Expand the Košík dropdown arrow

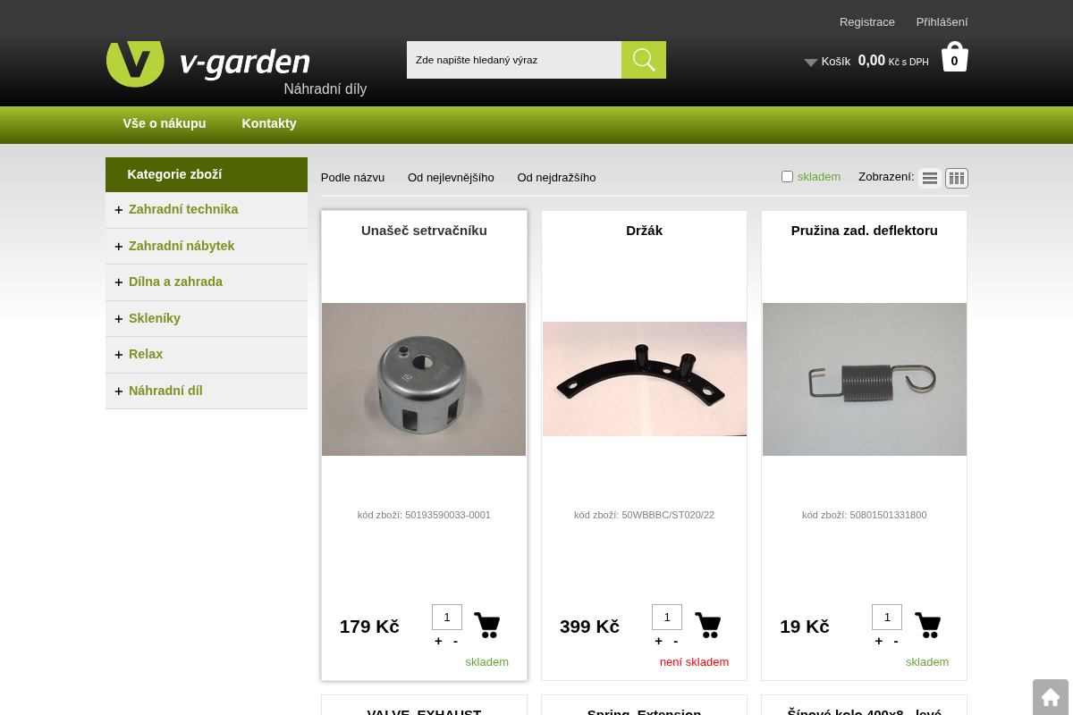(811, 63)
